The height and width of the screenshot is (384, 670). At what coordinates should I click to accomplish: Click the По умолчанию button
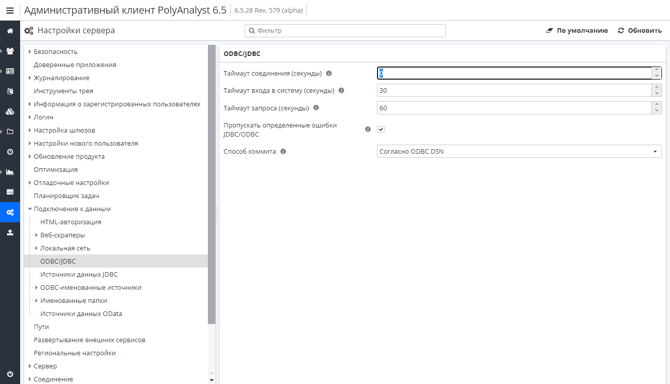click(x=577, y=31)
